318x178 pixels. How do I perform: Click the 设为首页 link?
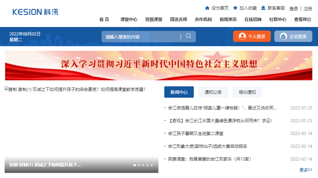click(220, 8)
